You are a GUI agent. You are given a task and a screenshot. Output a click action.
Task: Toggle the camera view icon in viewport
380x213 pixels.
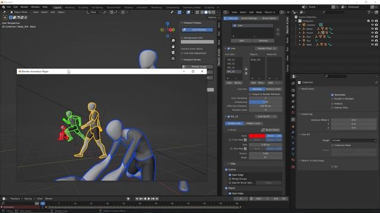173,53
